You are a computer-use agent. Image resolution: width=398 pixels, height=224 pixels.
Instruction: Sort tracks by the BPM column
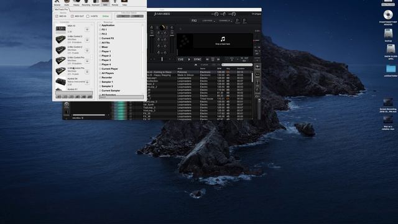click(x=219, y=68)
